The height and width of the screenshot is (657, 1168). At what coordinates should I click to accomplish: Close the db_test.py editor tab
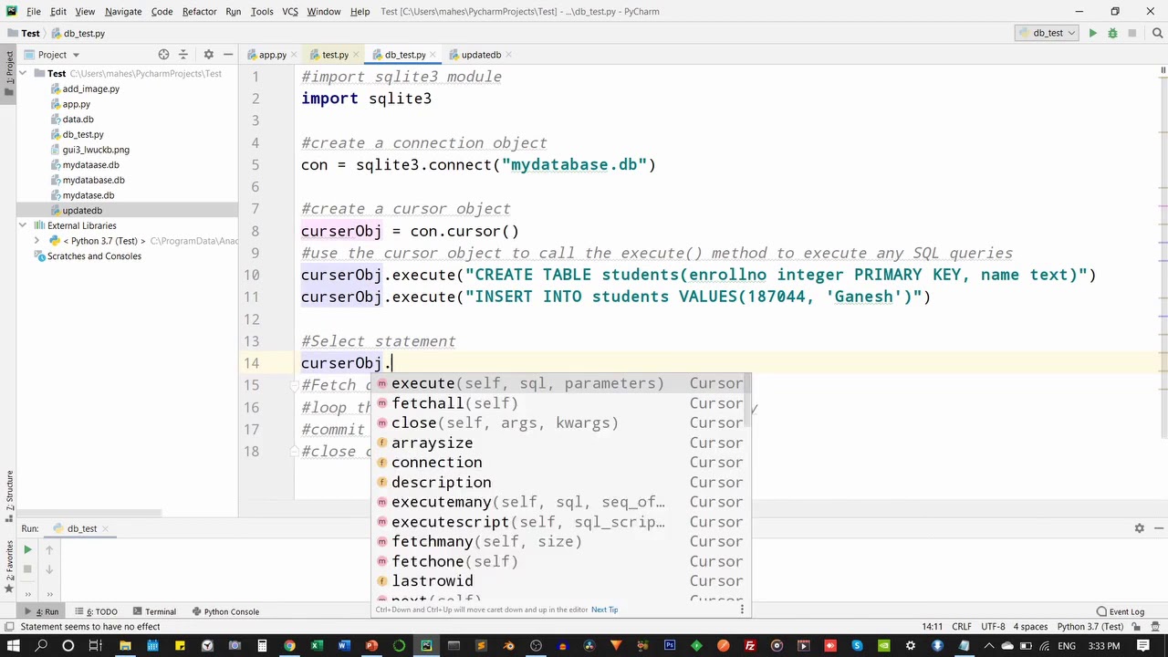click(434, 55)
